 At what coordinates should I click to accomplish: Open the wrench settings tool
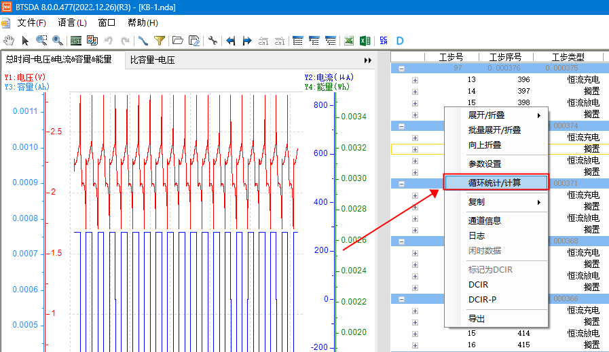tap(213, 41)
